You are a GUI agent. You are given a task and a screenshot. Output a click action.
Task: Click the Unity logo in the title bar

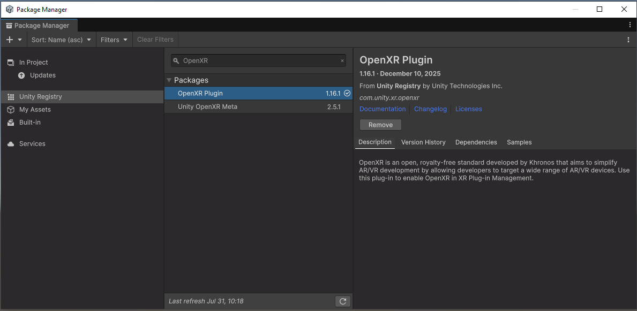point(9,9)
